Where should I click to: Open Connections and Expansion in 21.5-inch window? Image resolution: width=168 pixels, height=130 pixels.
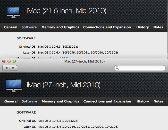pos(107,27)
